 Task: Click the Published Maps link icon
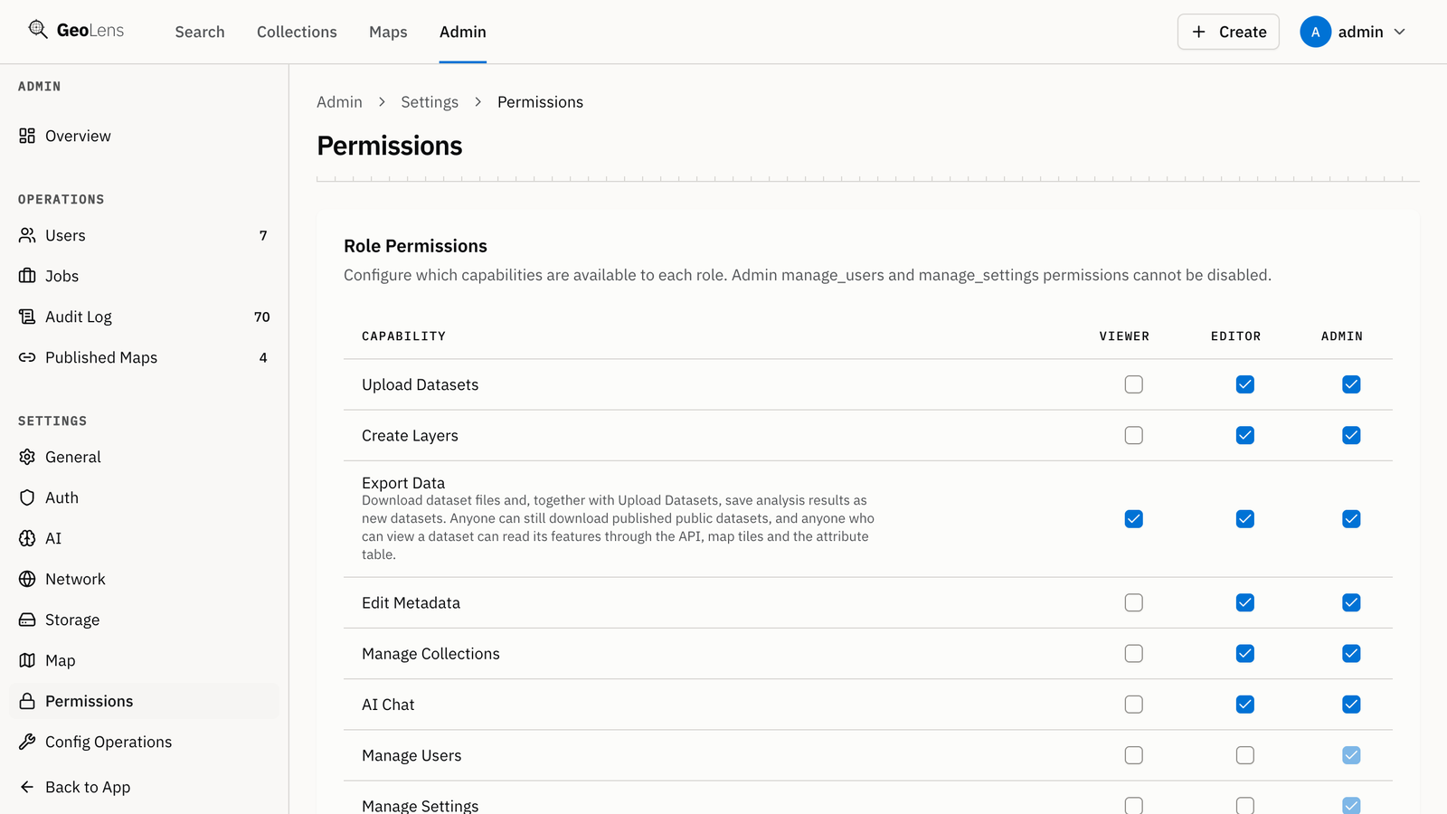tap(27, 357)
